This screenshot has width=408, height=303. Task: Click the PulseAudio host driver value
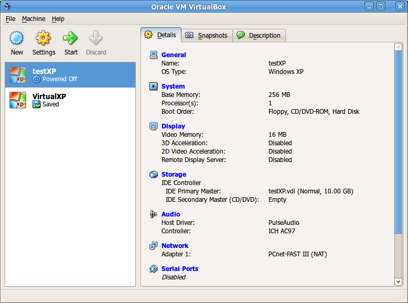tap(284, 223)
